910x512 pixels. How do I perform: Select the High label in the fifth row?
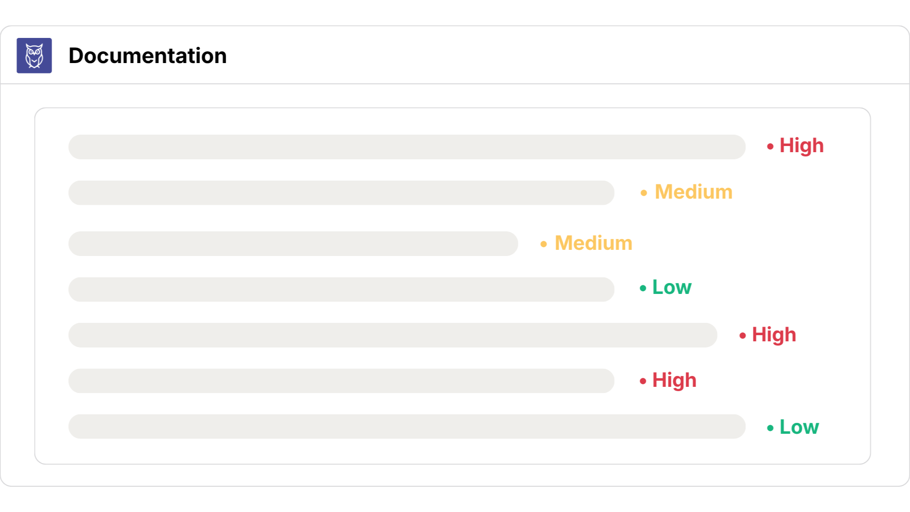click(x=774, y=335)
